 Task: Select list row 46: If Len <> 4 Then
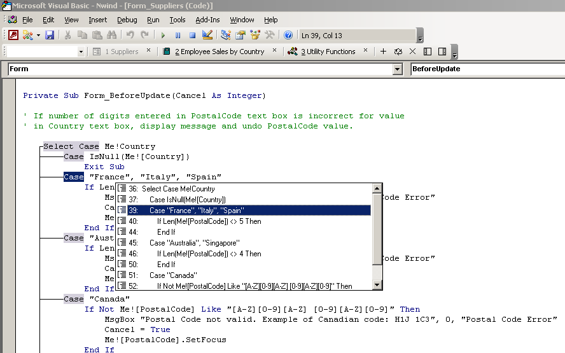pos(244,254)
